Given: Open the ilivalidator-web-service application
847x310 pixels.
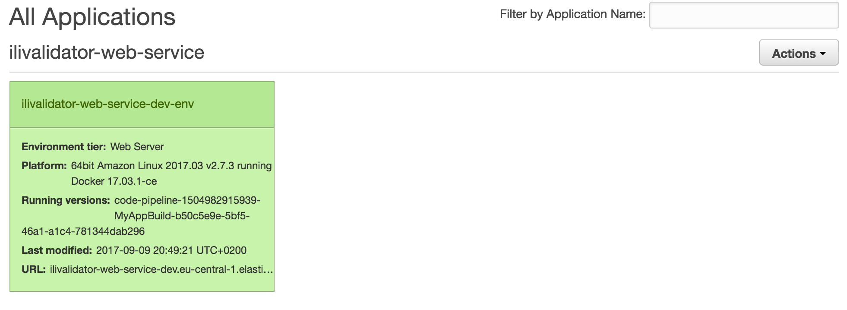Looking at the screenshot, I should [x=107, y=53].
